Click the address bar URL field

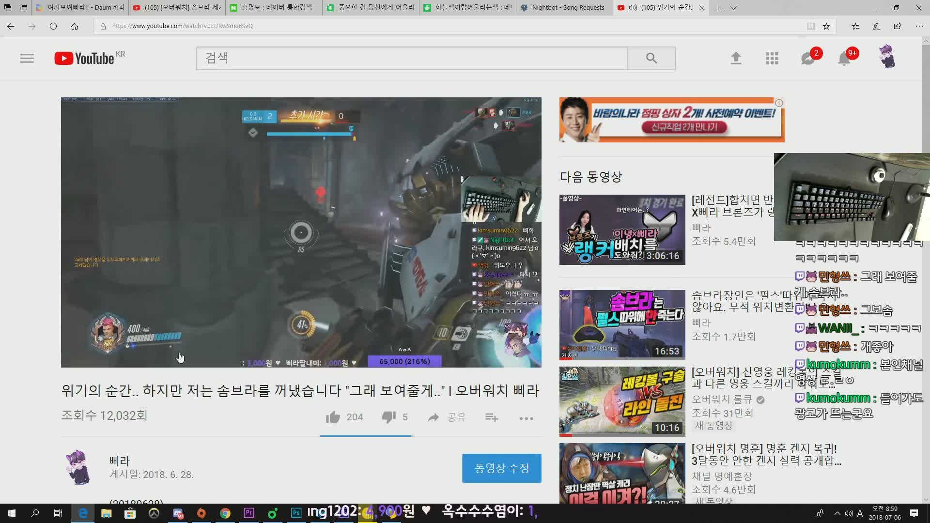click(x=450, y=26)
